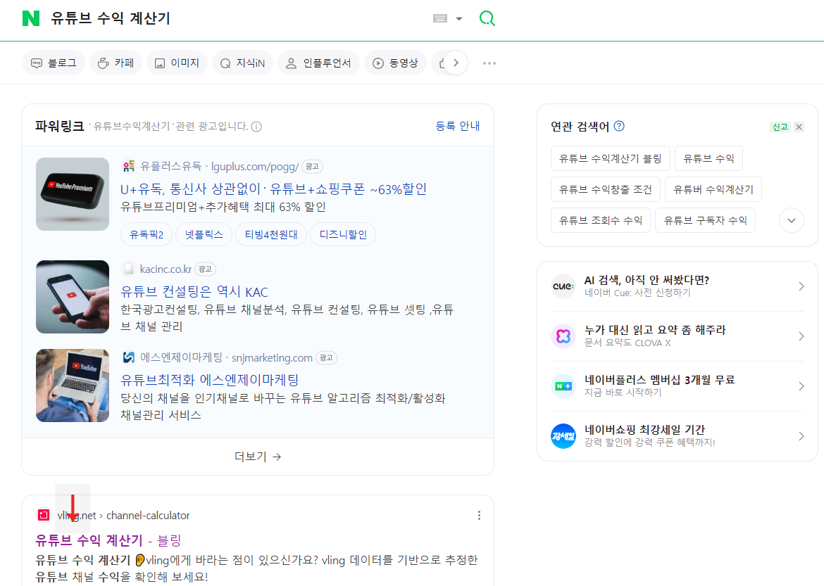Select related search 유튜브 수익계산기 블링

610,158
